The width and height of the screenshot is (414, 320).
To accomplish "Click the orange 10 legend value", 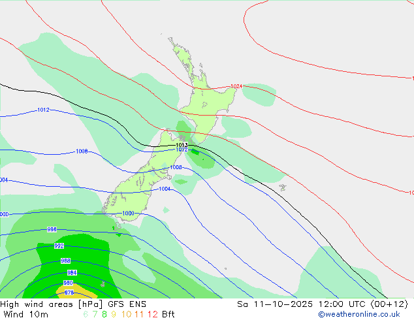I will coord(126,314).
